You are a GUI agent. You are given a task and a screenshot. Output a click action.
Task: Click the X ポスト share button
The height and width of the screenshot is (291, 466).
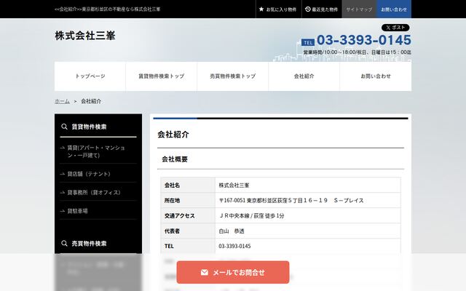click(x=395, y=28)
